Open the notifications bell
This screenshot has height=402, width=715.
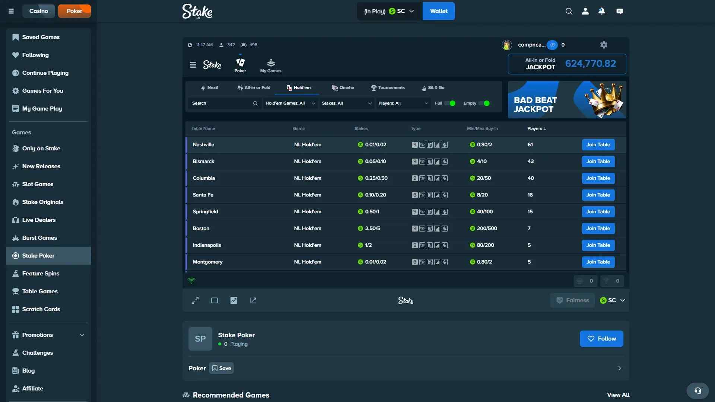(602, 11)
